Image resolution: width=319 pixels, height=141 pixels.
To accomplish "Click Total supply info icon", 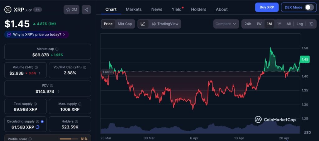I will coord(35,104).
